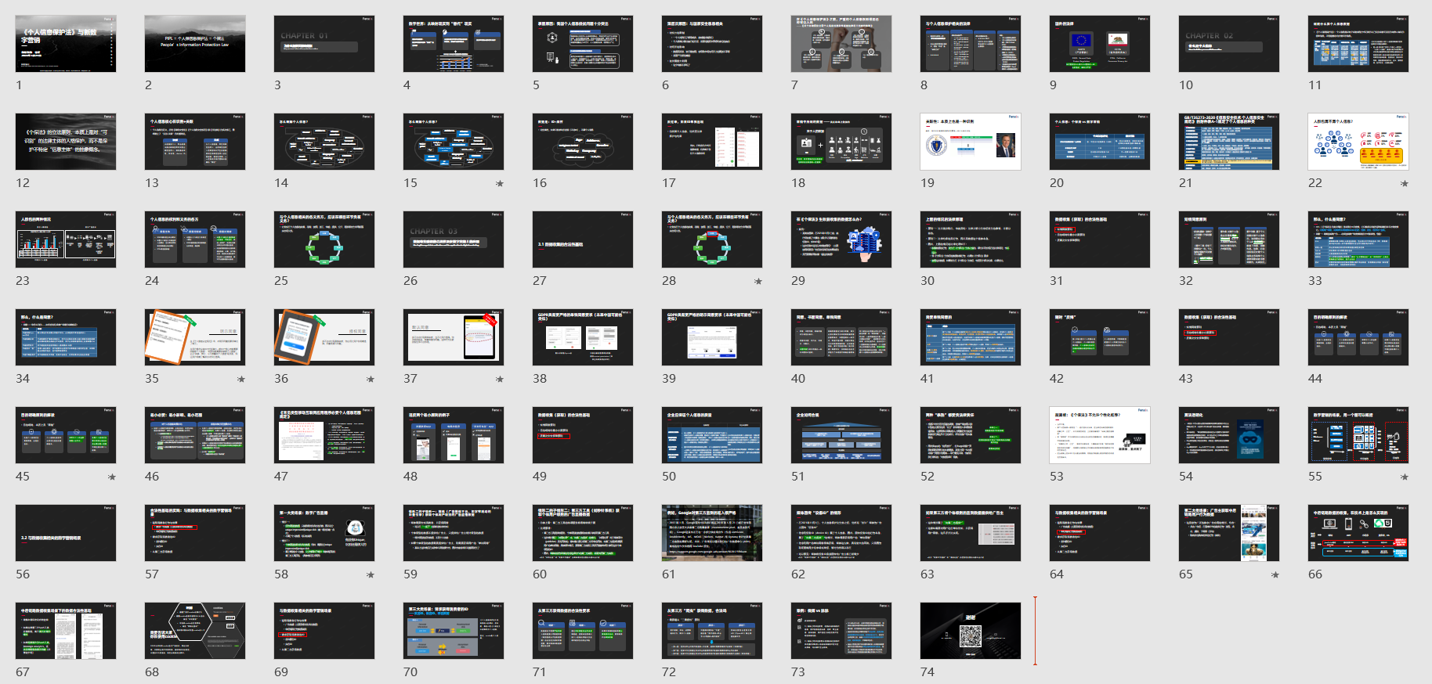The image size is (1432, 684).
Task: Select slide 9 with the EU flag
Action: click(1100, 44)
